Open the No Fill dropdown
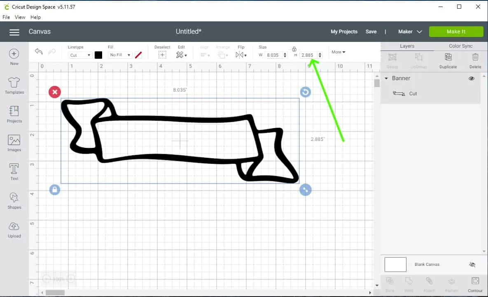The height and width of the screenshot is (297, 488). (x=120, y=55)
